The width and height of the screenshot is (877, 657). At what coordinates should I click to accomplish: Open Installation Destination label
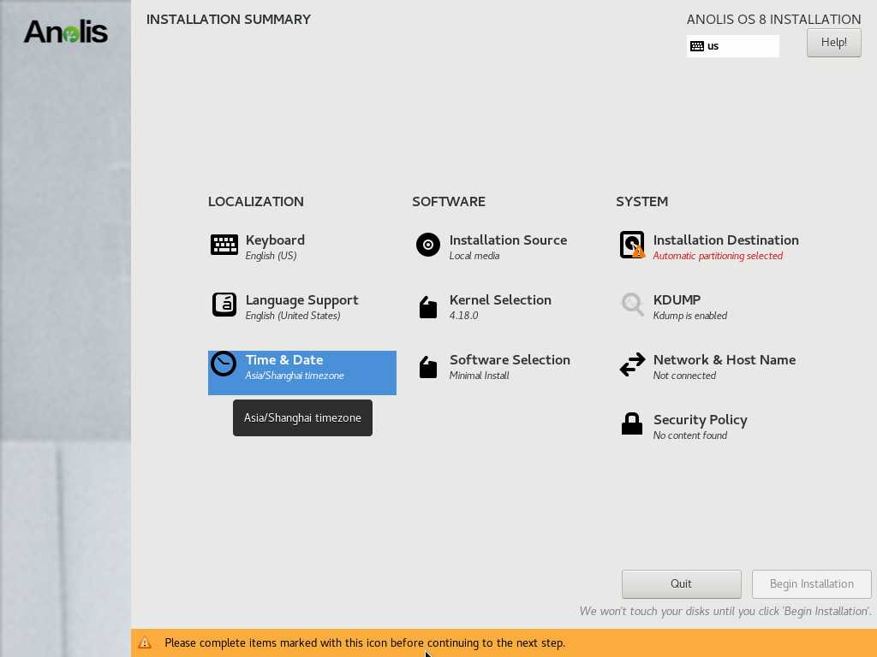pyautogui.click(x=725, y=240)
